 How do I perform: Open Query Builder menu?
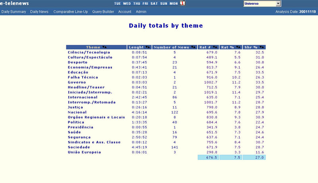[x=103, y=12]
